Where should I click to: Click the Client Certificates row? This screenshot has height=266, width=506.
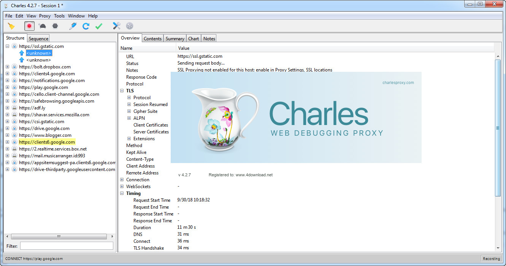151,125
